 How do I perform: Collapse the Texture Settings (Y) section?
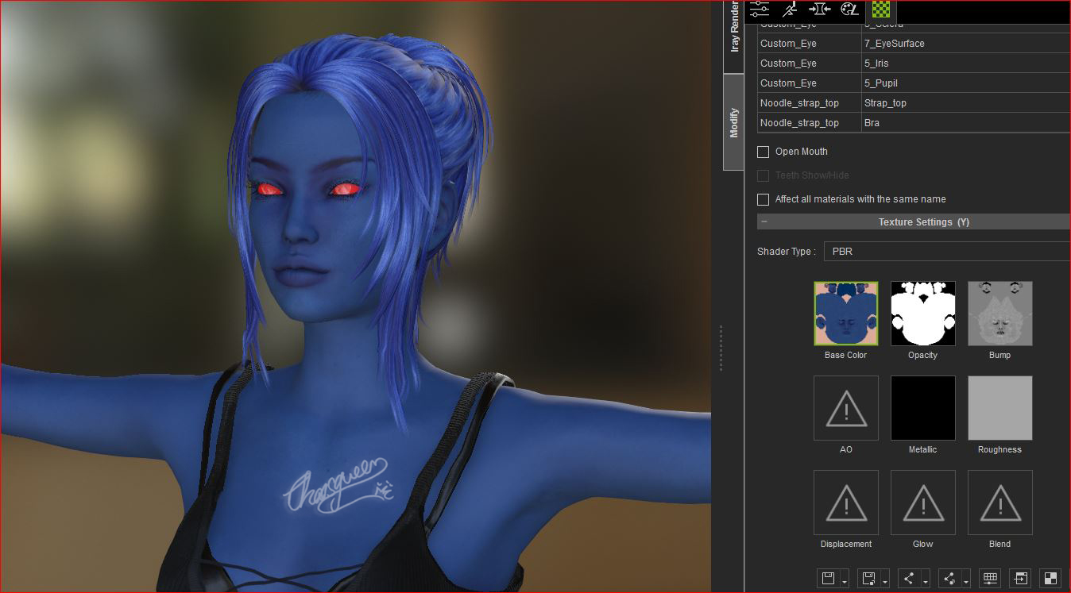tap(764, 222)
